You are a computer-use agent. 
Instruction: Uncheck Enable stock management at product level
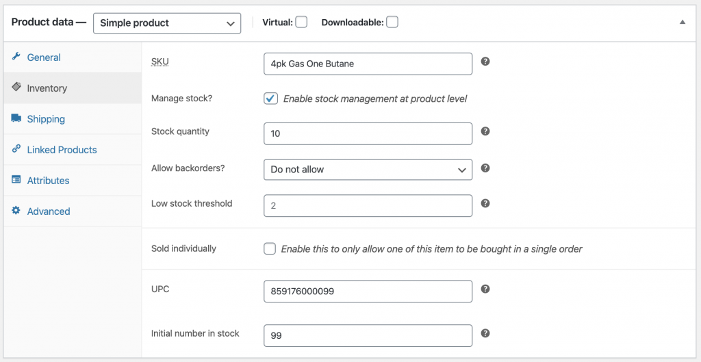tap(270, 99)
